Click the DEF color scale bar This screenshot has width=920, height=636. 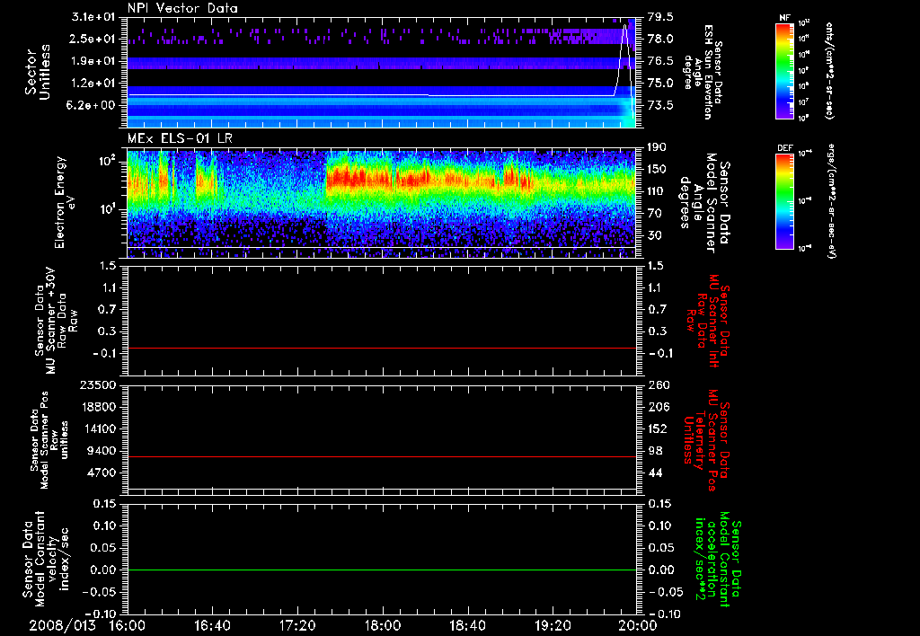tap(783, 199)
